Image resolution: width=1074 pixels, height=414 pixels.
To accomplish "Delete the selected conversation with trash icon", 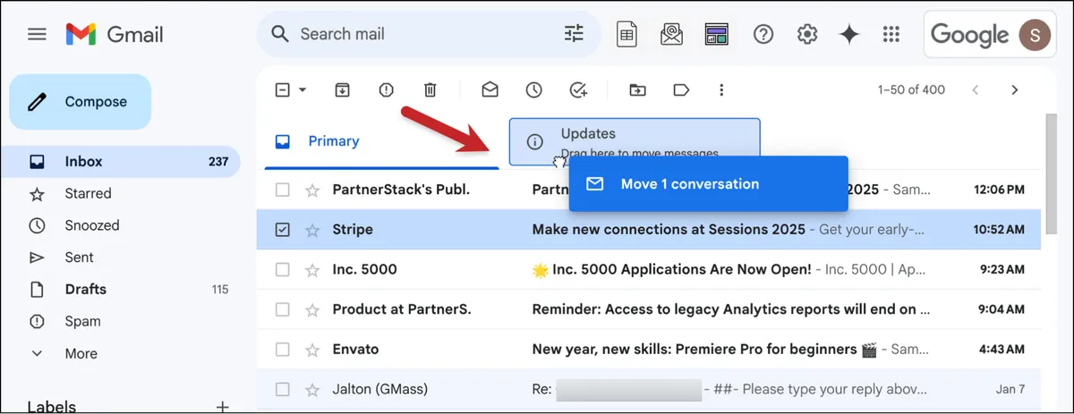I will pos(430,89).
